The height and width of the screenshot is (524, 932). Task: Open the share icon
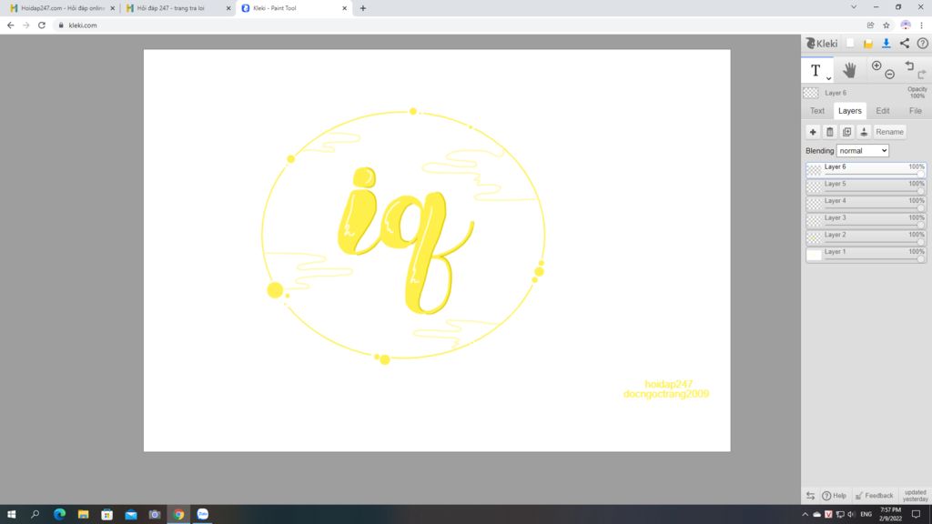tap(904, 44)
